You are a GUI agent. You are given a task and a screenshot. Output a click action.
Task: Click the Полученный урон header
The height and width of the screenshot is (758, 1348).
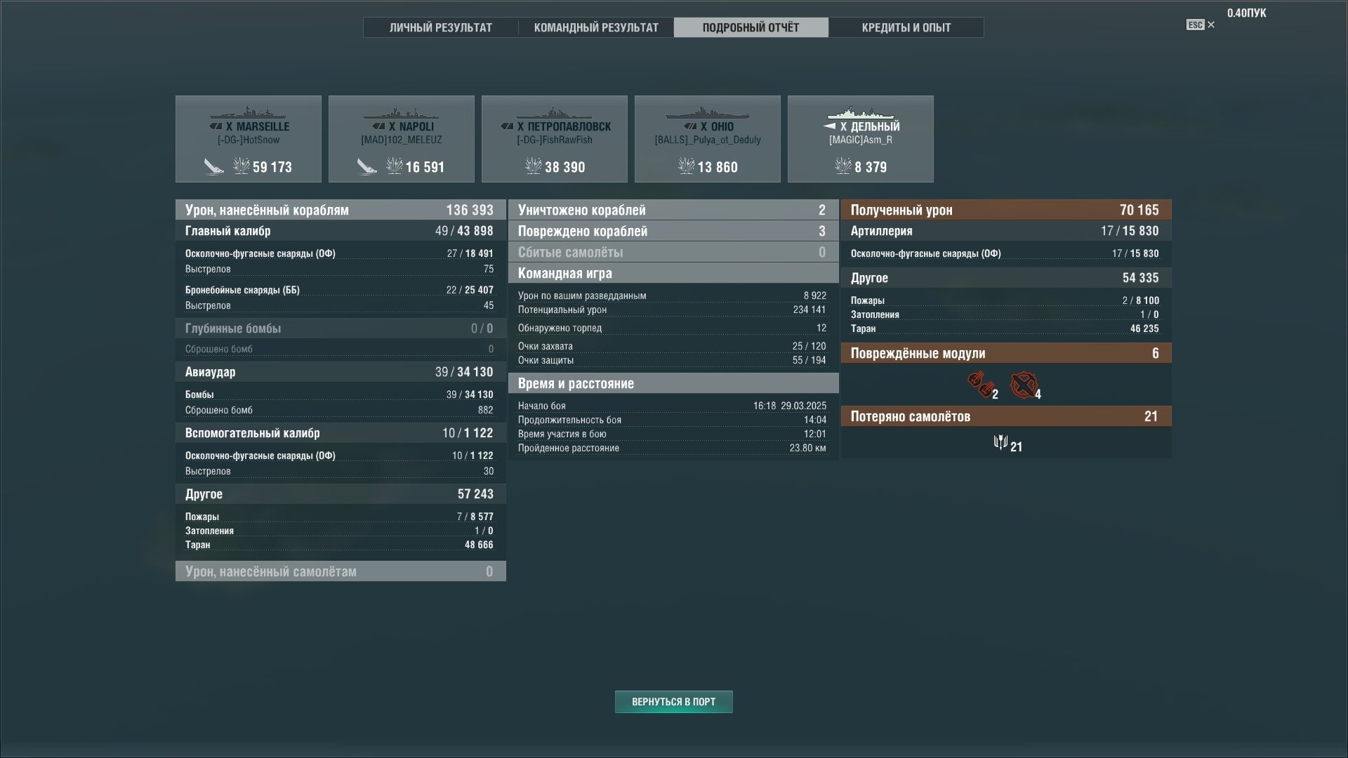coord(1006,210)
